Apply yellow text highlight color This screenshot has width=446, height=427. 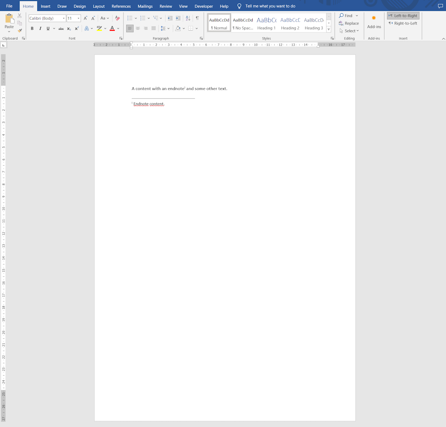pos(99,29)
